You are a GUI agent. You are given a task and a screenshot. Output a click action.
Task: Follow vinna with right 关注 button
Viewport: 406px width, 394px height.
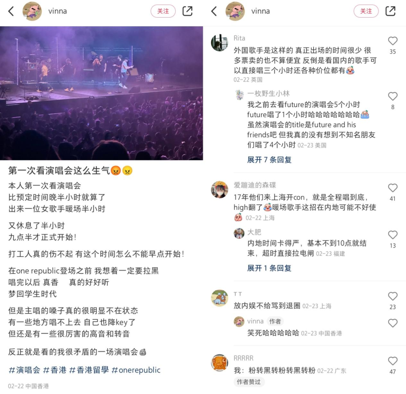(366, 11)
